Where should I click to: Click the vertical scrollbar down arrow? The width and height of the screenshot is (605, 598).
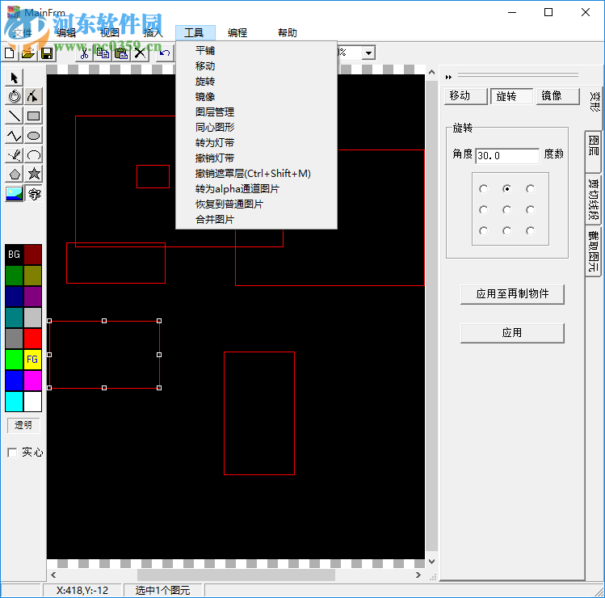click(432, 562)
